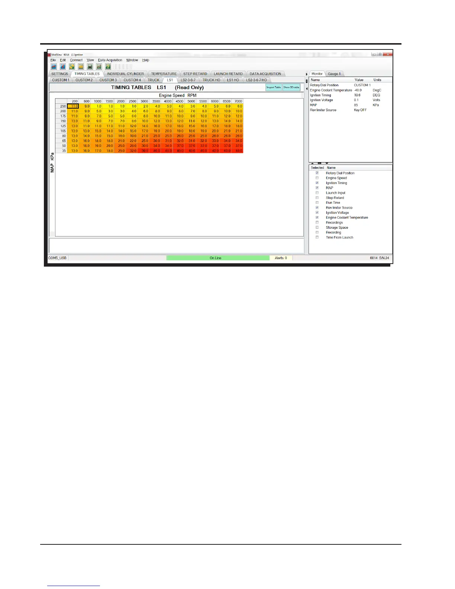
Task: Click the 35 KPa row header
Action: coord(61,151)
